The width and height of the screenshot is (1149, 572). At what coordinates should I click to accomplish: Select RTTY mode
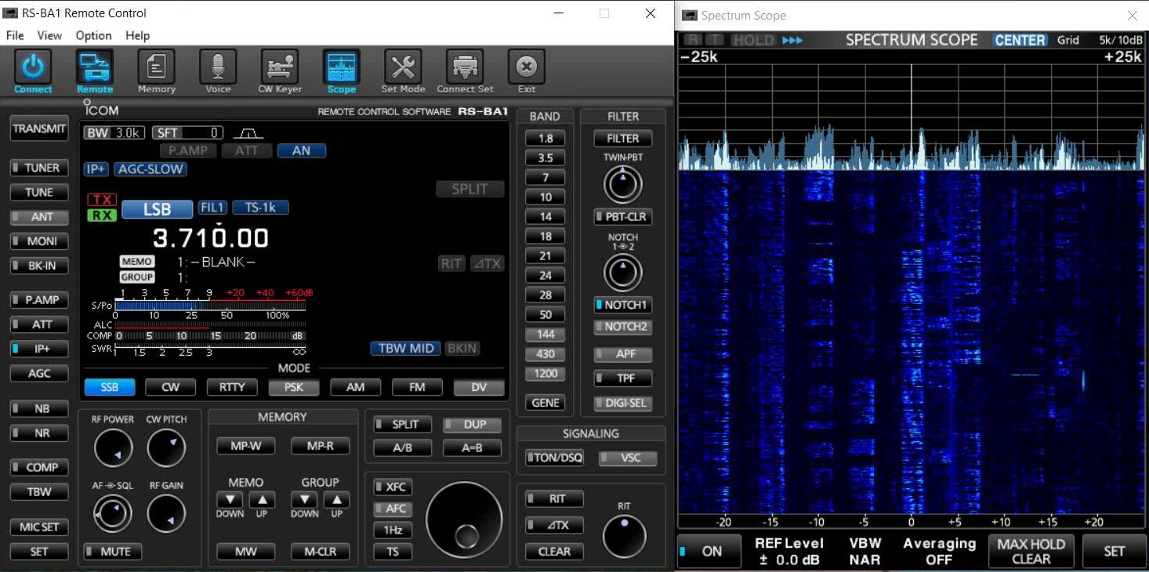(x=232, y=387)
